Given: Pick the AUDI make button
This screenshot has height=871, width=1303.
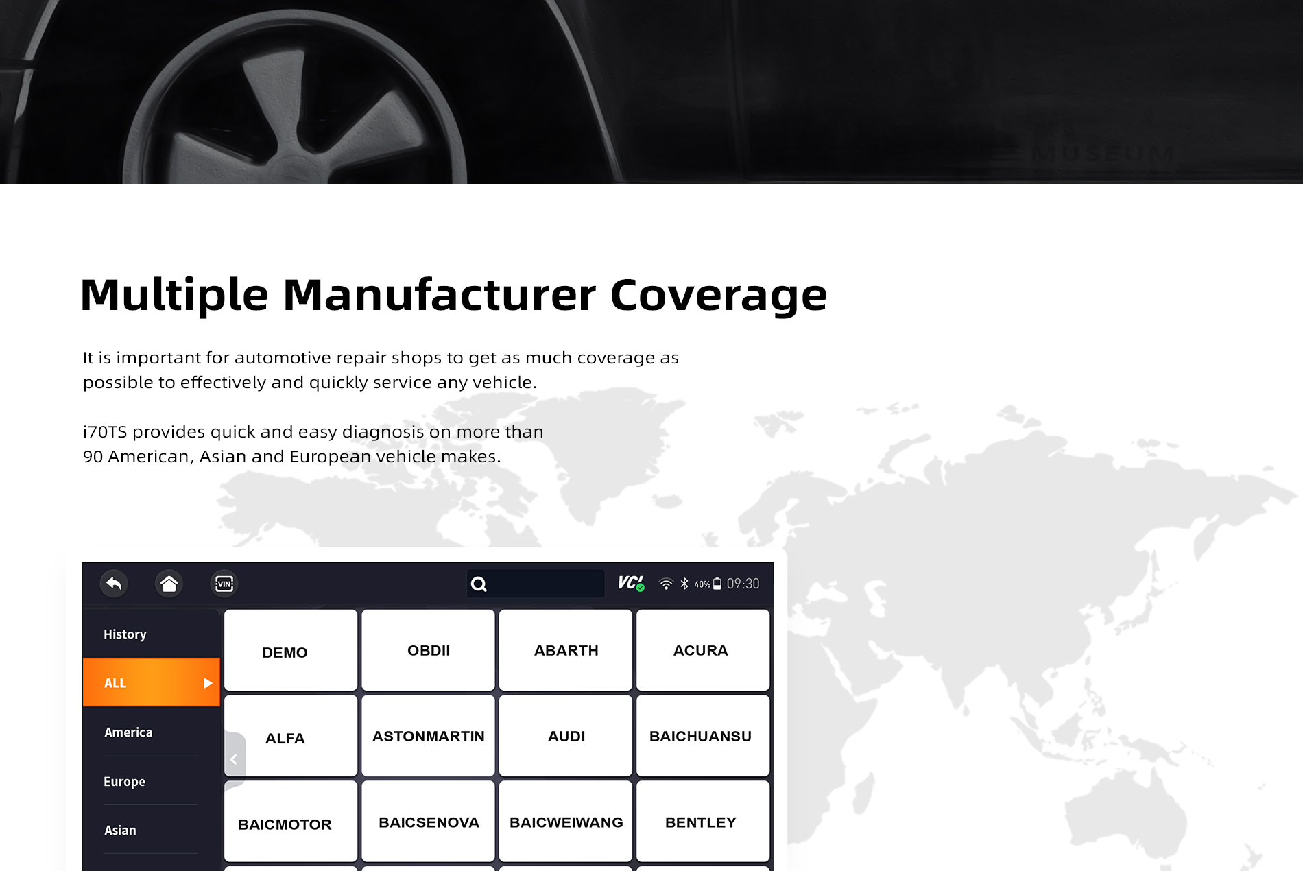Looking at the screenshot, I should [566, 737].
